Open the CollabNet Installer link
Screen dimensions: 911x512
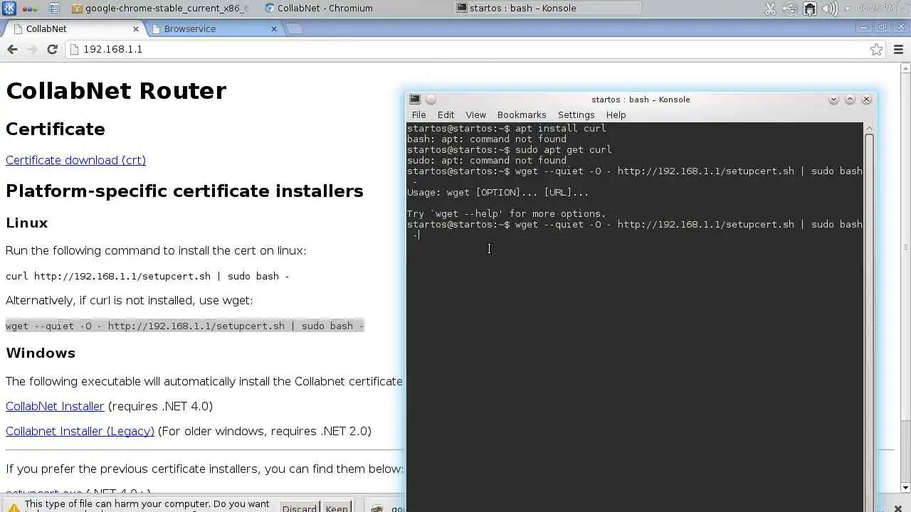point(55,406)
